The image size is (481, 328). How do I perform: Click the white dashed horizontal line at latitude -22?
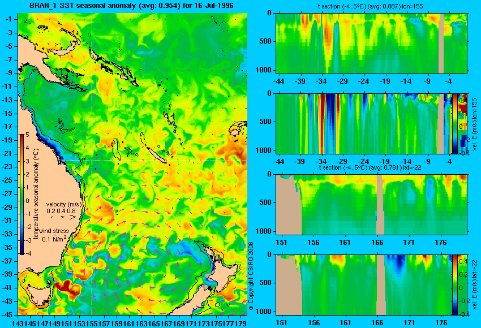coord(154,161)
